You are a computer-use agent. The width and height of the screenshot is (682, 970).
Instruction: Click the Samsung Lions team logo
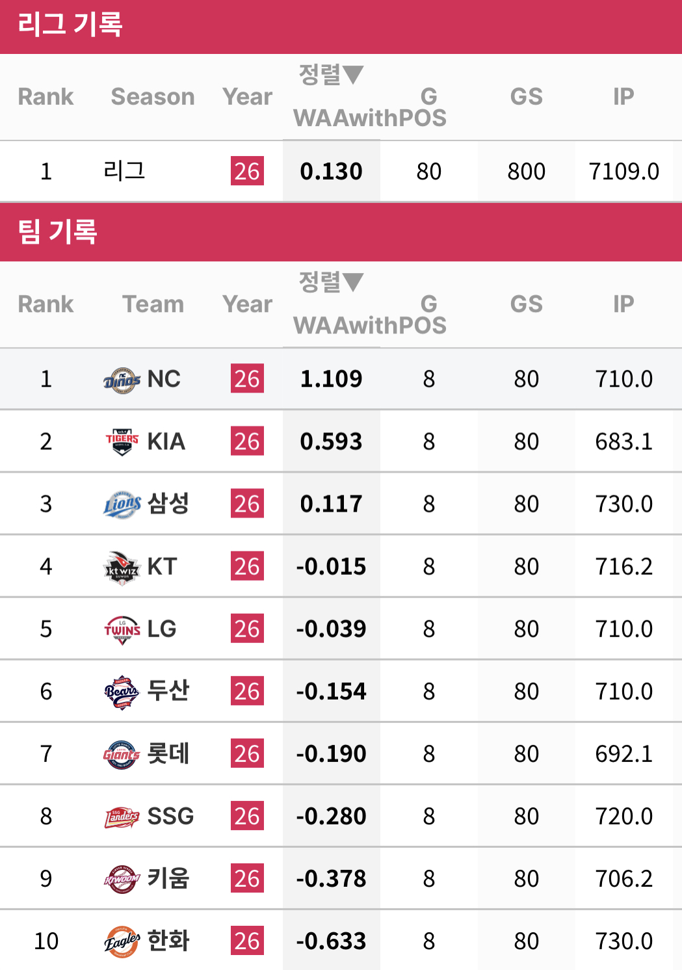[122, 505]
